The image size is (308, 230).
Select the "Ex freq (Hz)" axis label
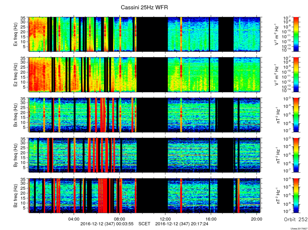(x=15, y=34)
